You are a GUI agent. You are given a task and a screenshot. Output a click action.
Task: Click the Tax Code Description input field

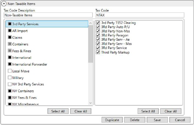[x=48, y=15]
